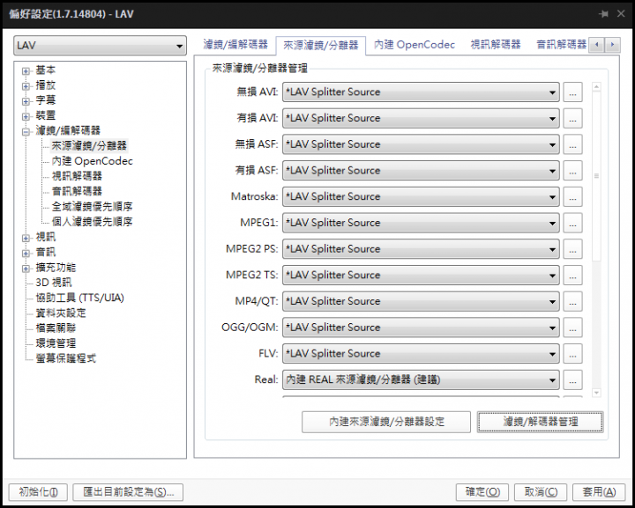Expand the 基本 tree node
Viewport: 635px width, 508px height.
pyautogui.click(x=26, y=70)
